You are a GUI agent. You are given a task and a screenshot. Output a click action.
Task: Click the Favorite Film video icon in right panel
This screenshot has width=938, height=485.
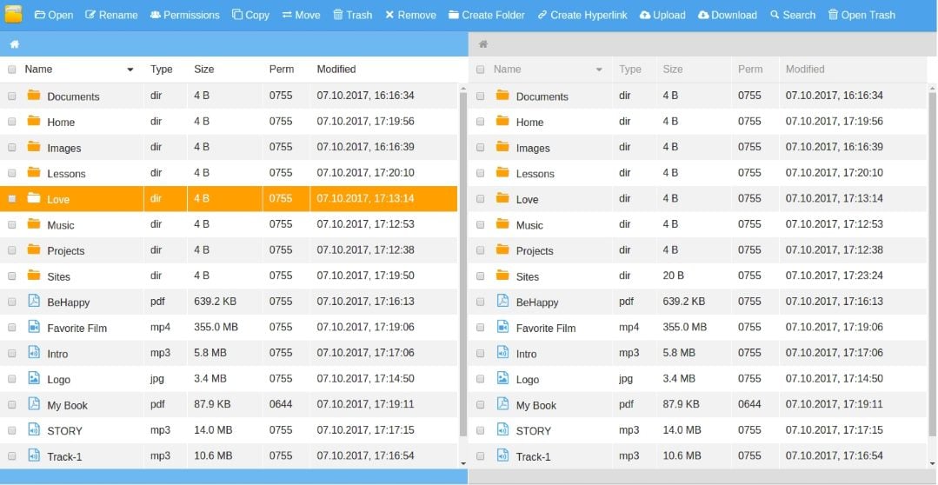click(502, 327)
